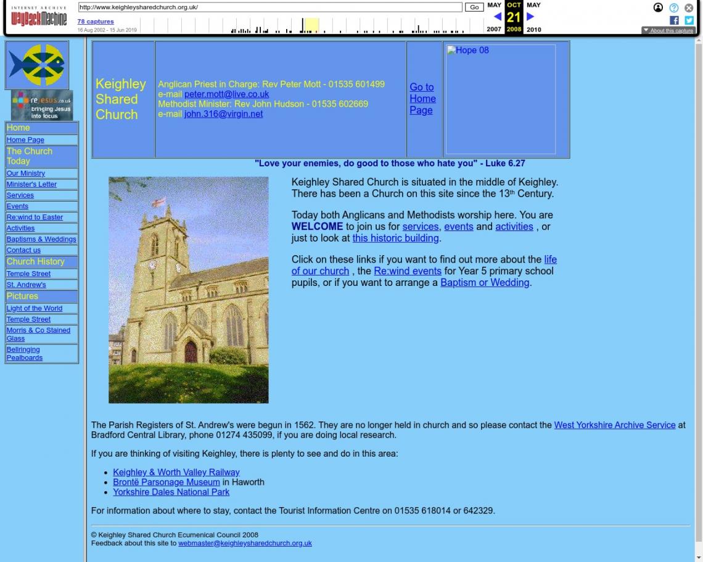The width and height of the screenshot is (703, 562).
Task: Open Our Ministry sidebar link
Action: click(x=25, y=173)
